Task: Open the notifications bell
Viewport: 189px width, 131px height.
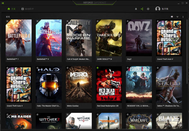Action: pos(136,9)
